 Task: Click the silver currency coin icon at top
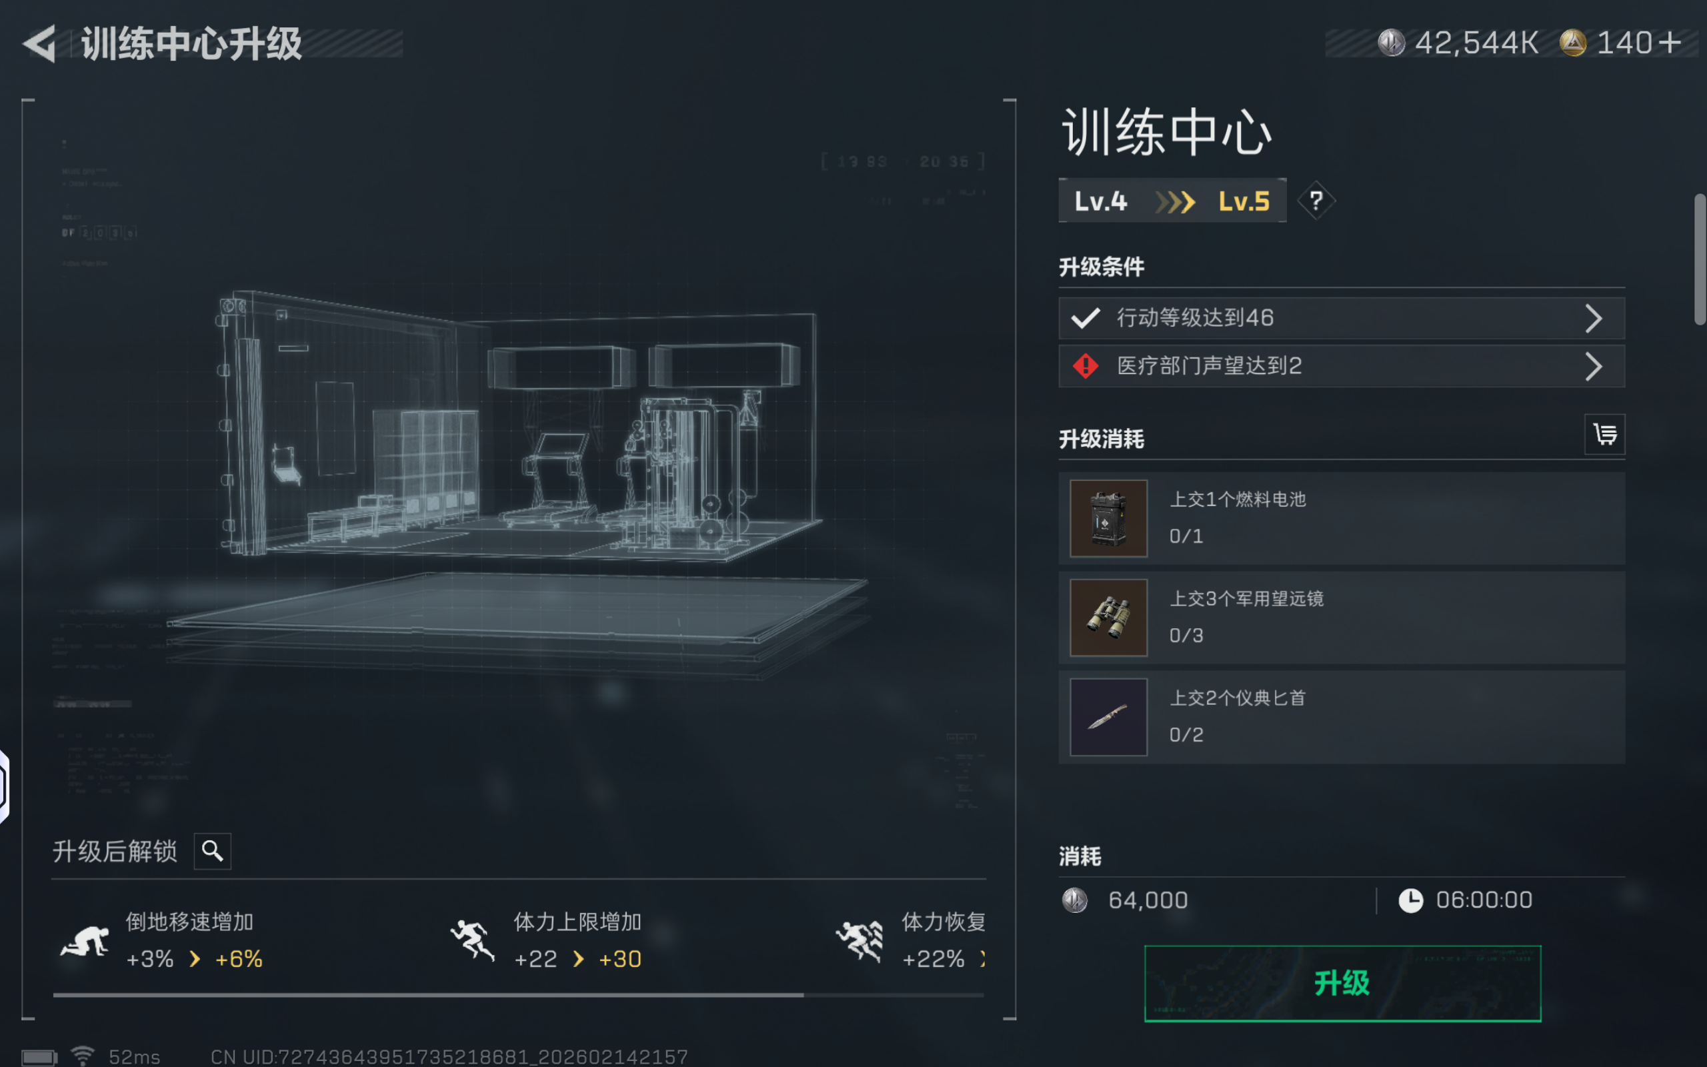[1391, 43]
